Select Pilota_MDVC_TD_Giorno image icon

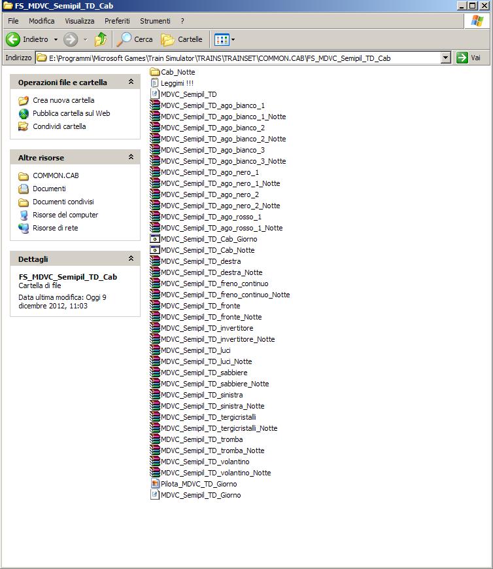(155, 484)
